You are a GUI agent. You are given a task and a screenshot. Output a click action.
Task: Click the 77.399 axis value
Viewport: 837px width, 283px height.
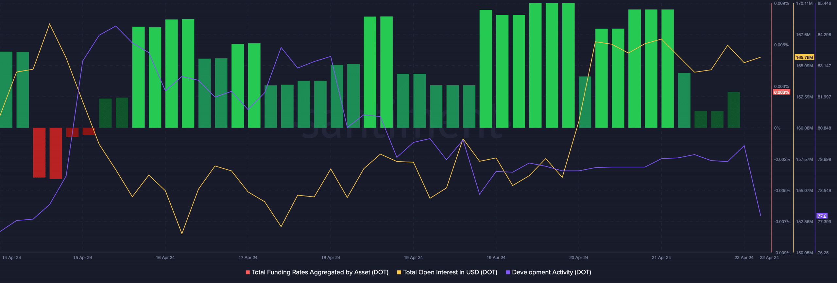pyautogui.click(x=824, y=222)
